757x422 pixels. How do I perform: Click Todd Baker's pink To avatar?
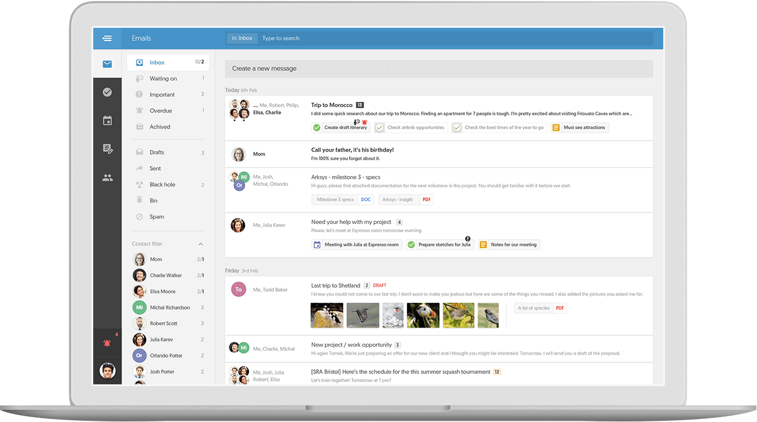click(238, 289)
